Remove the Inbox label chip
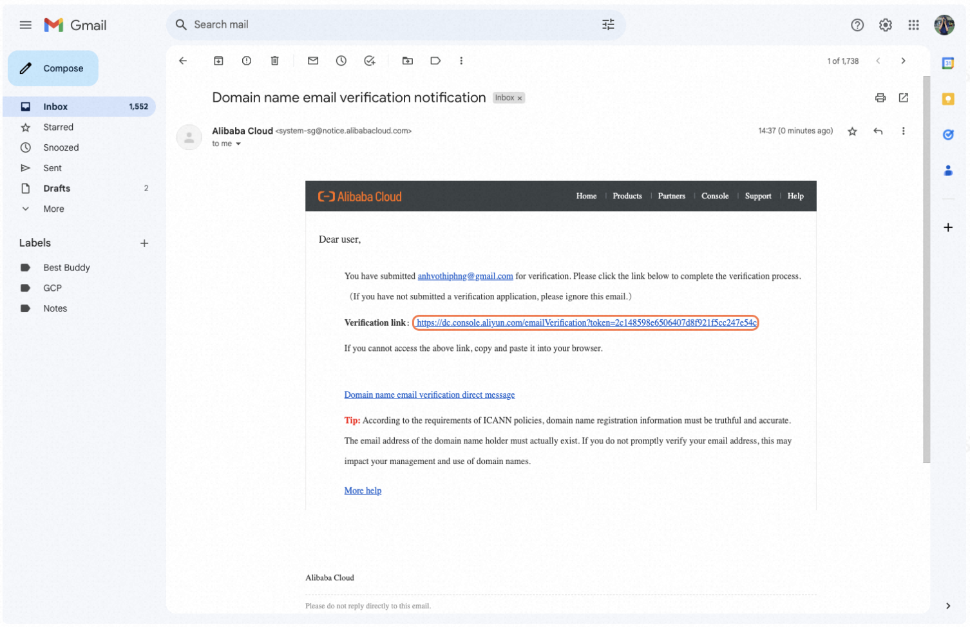This screenshot has width=970, height=627. click(x=520, y=98)
